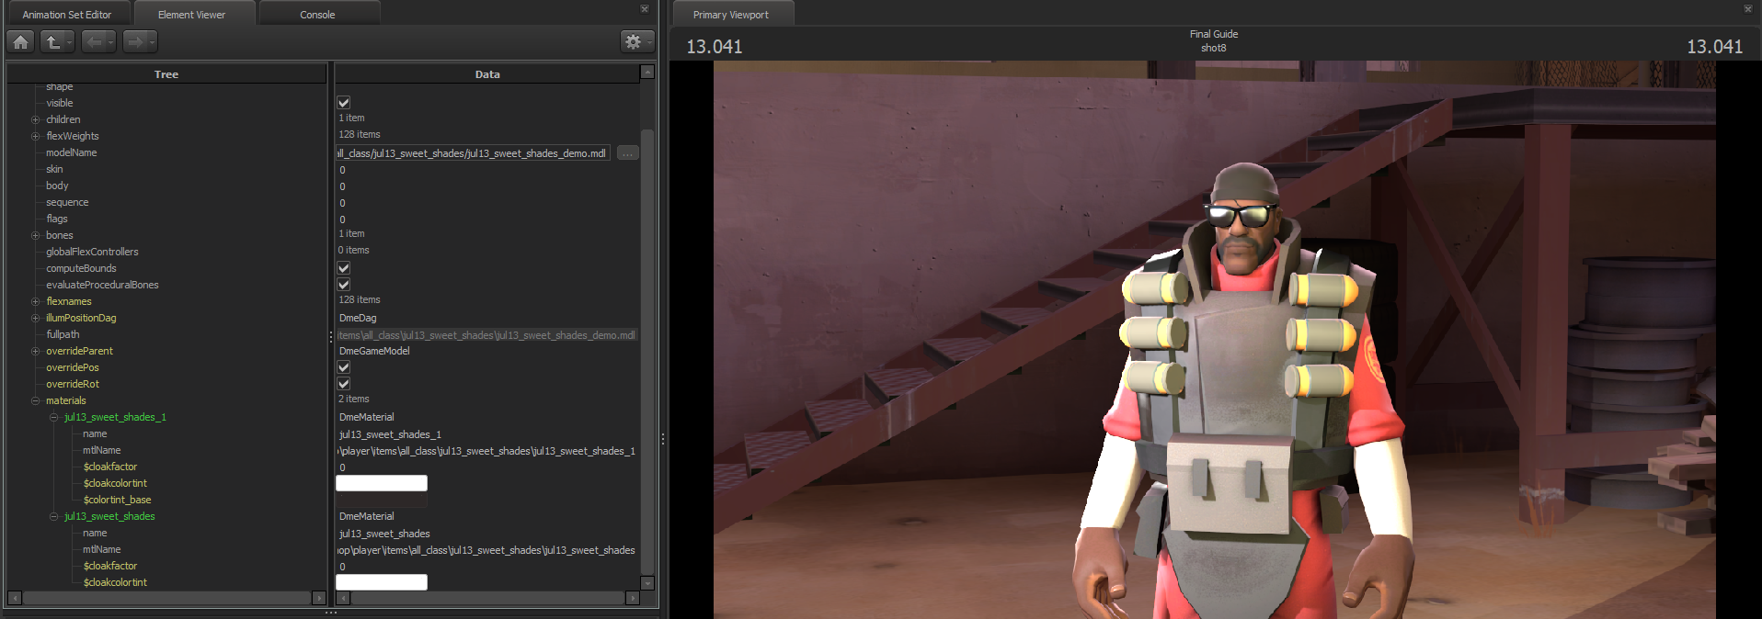Close the Primary Viewport panel
Viewport: 1762px width, 619px height.
(1748, 9)
